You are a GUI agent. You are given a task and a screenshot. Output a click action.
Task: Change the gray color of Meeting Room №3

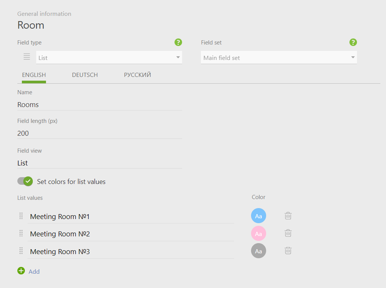click(259, 251)
